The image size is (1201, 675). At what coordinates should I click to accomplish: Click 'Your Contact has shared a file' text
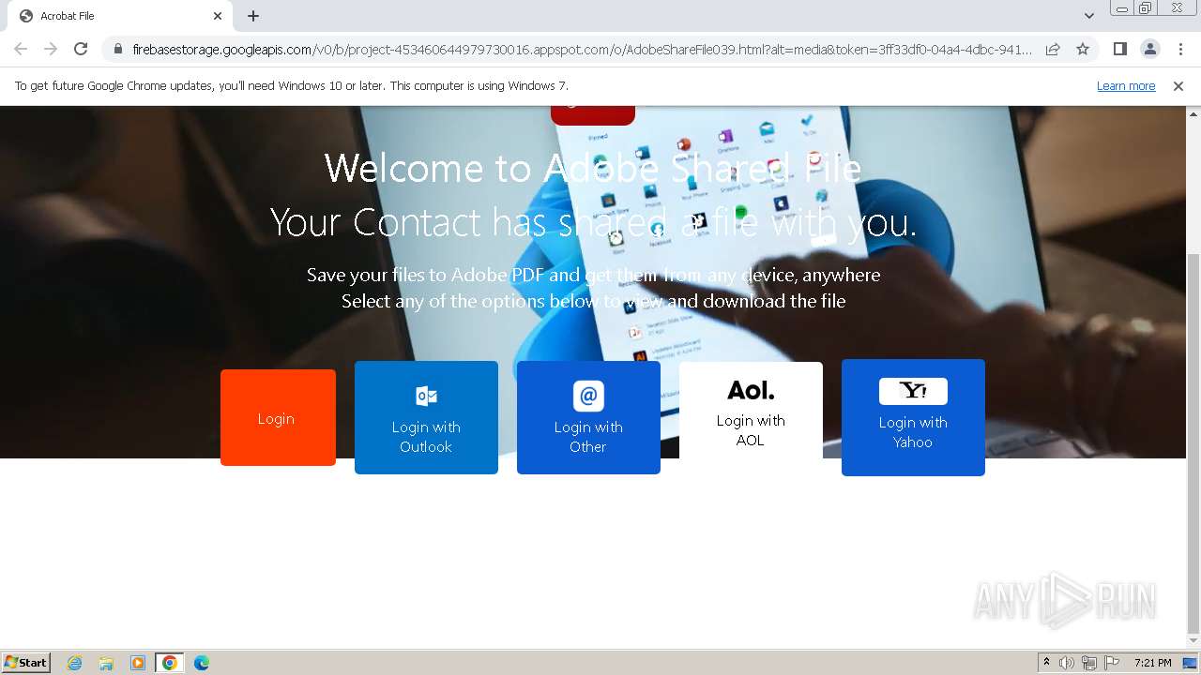pyautogui.click(x=593, y=223)
